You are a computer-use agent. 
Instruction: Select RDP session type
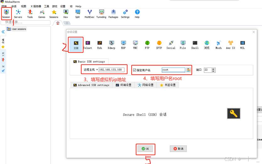123,45
